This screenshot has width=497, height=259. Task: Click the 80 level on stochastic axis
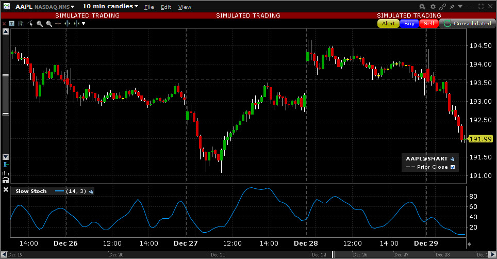(473, 196)
